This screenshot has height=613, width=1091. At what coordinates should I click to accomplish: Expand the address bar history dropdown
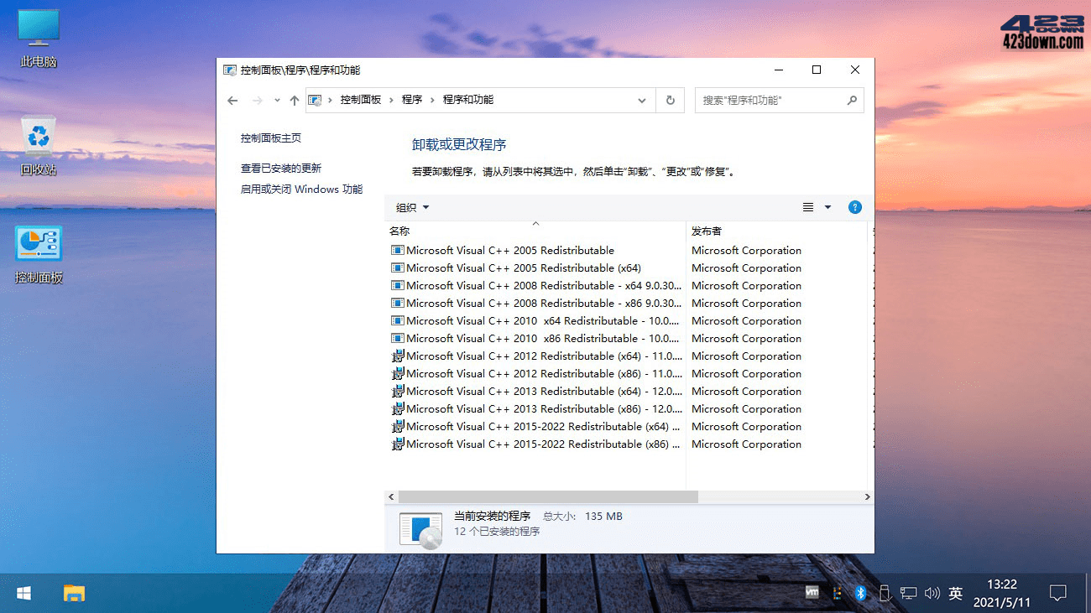(x=641, y=100)
